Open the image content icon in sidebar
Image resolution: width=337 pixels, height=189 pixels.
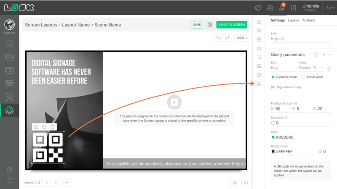pos(9,57)
